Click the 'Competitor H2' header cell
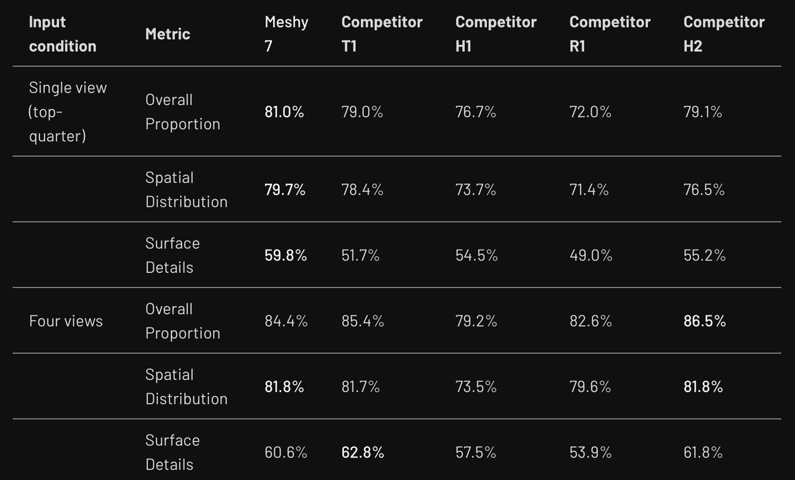 [x=724, y=34]
